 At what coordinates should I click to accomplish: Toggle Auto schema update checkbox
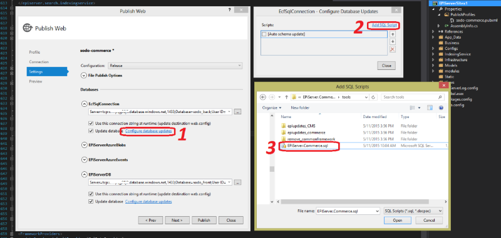point(264,34)
